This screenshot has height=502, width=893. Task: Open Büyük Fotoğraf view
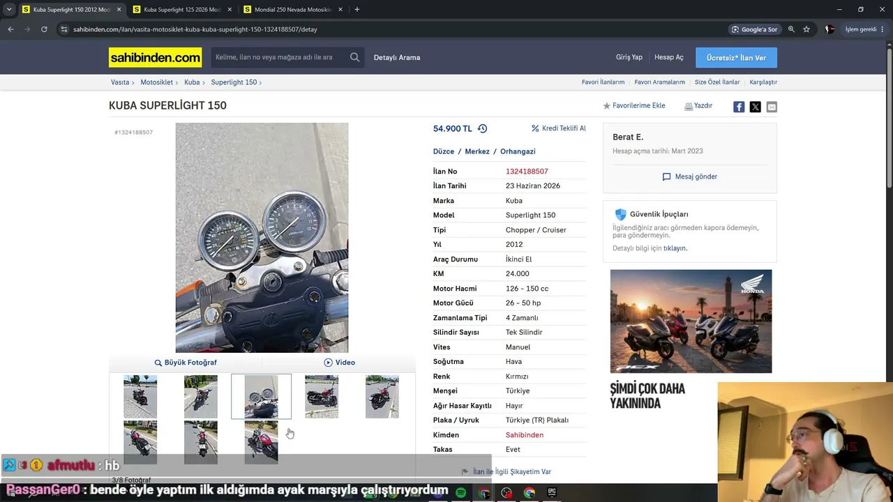[x=186, y=363]
